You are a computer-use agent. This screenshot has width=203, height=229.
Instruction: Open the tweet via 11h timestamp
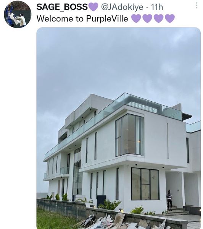click(157, 7)
